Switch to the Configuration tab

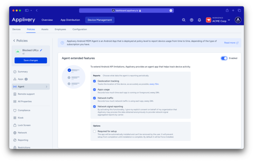79,29
